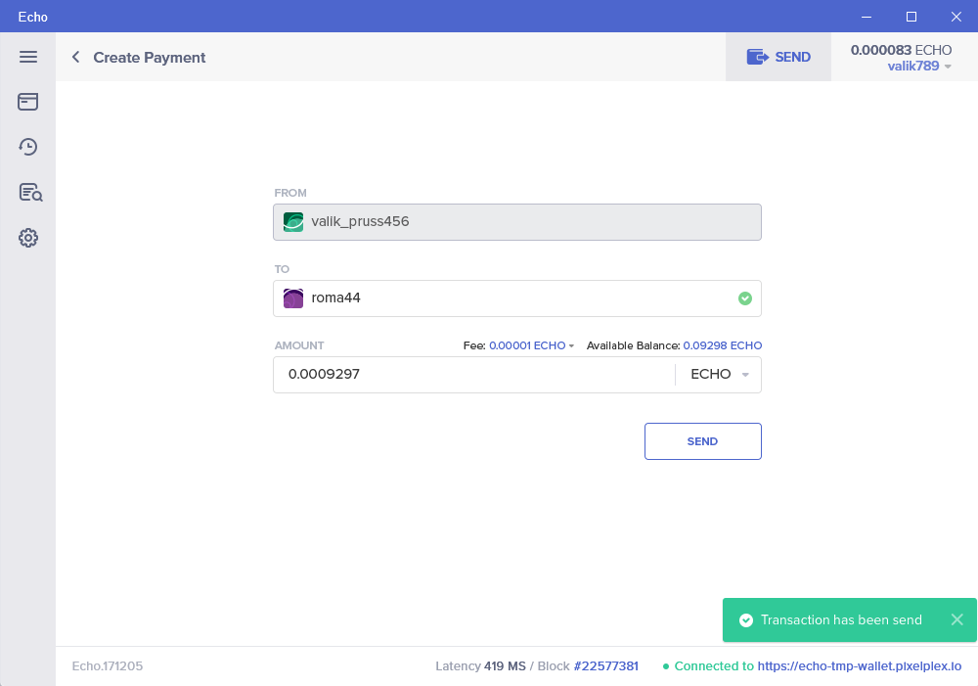Screen dimensions: 978x686
Task: Click the green validation checkmark in To field
Action: 744,298
